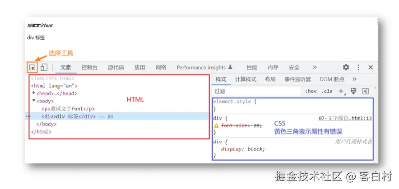399x189 pixels.
Task: Open the 应用 tab
Action: (140, 67)
